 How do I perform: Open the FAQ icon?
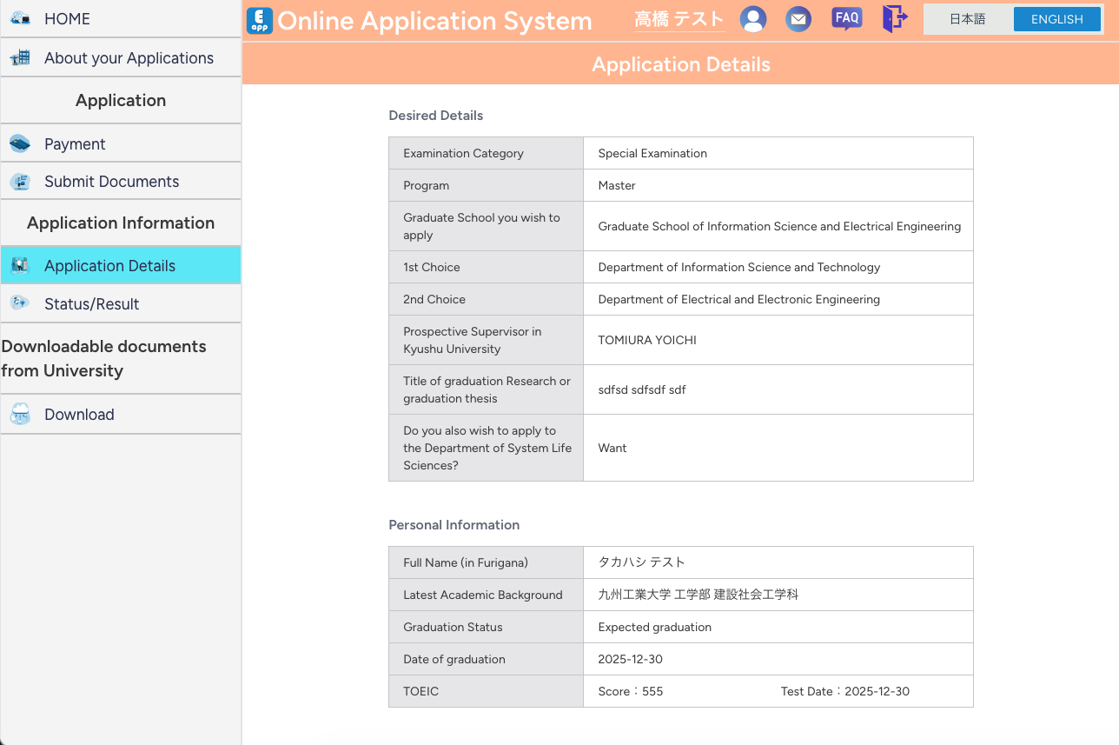pyautogui.click(x=846, y=19)
